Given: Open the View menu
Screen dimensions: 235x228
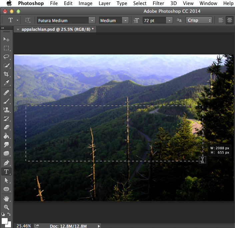Looking at the screenshot, I should tap(188, 3).
